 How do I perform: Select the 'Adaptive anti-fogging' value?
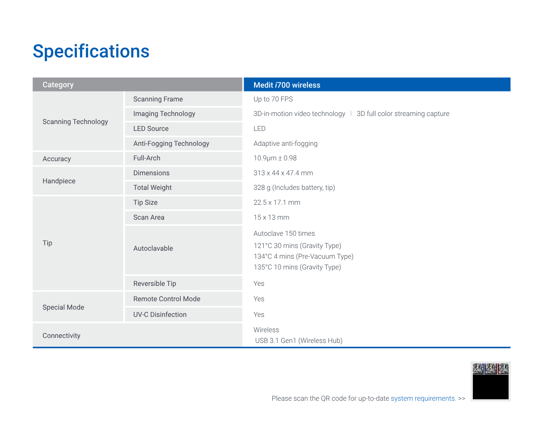(285, 144)
